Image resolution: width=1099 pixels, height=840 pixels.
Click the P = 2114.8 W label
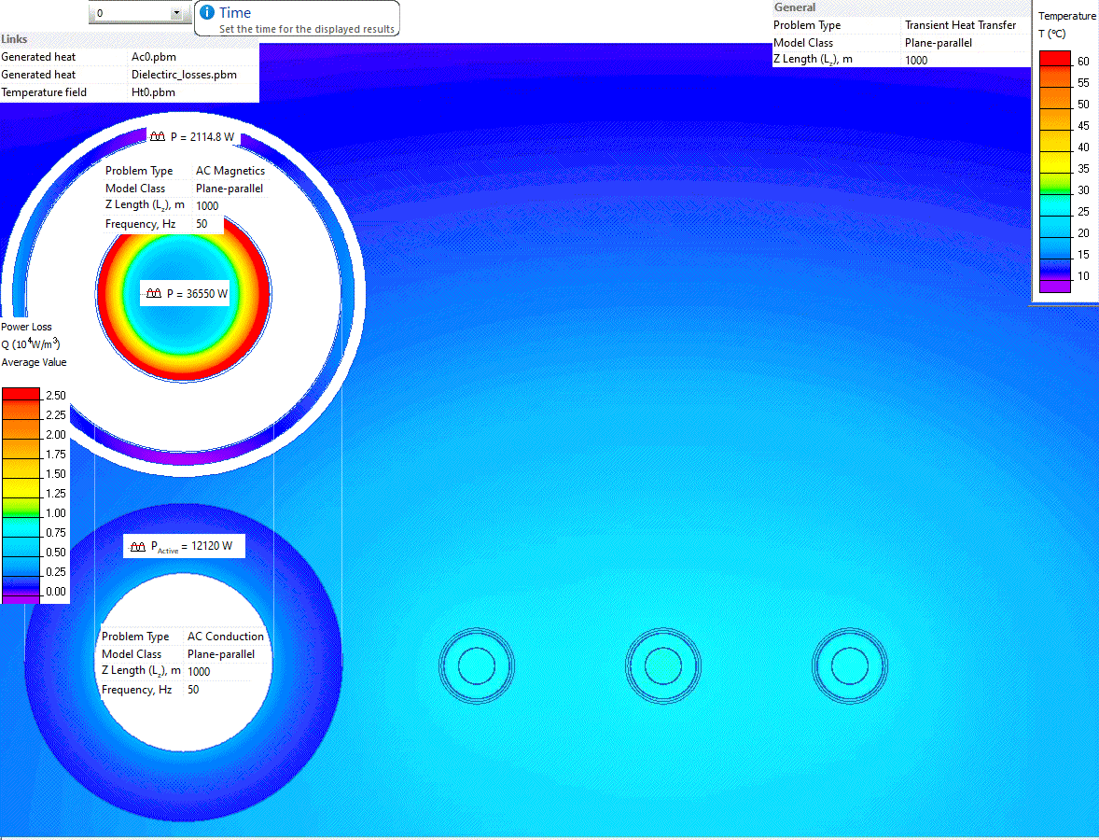point(202,136)
